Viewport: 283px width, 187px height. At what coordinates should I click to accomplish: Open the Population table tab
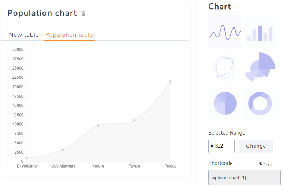point(69,35)
